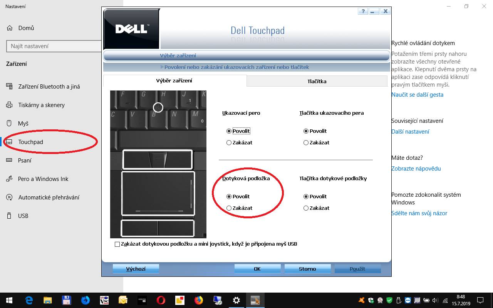Click the Použít button
This screenshot has height=308, width=493.
pyautogui.click(x=357, y=269)
